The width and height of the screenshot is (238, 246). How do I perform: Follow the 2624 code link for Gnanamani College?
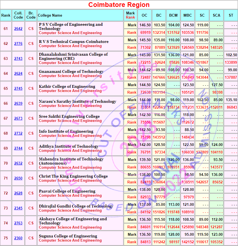click(x=18, y=73)
